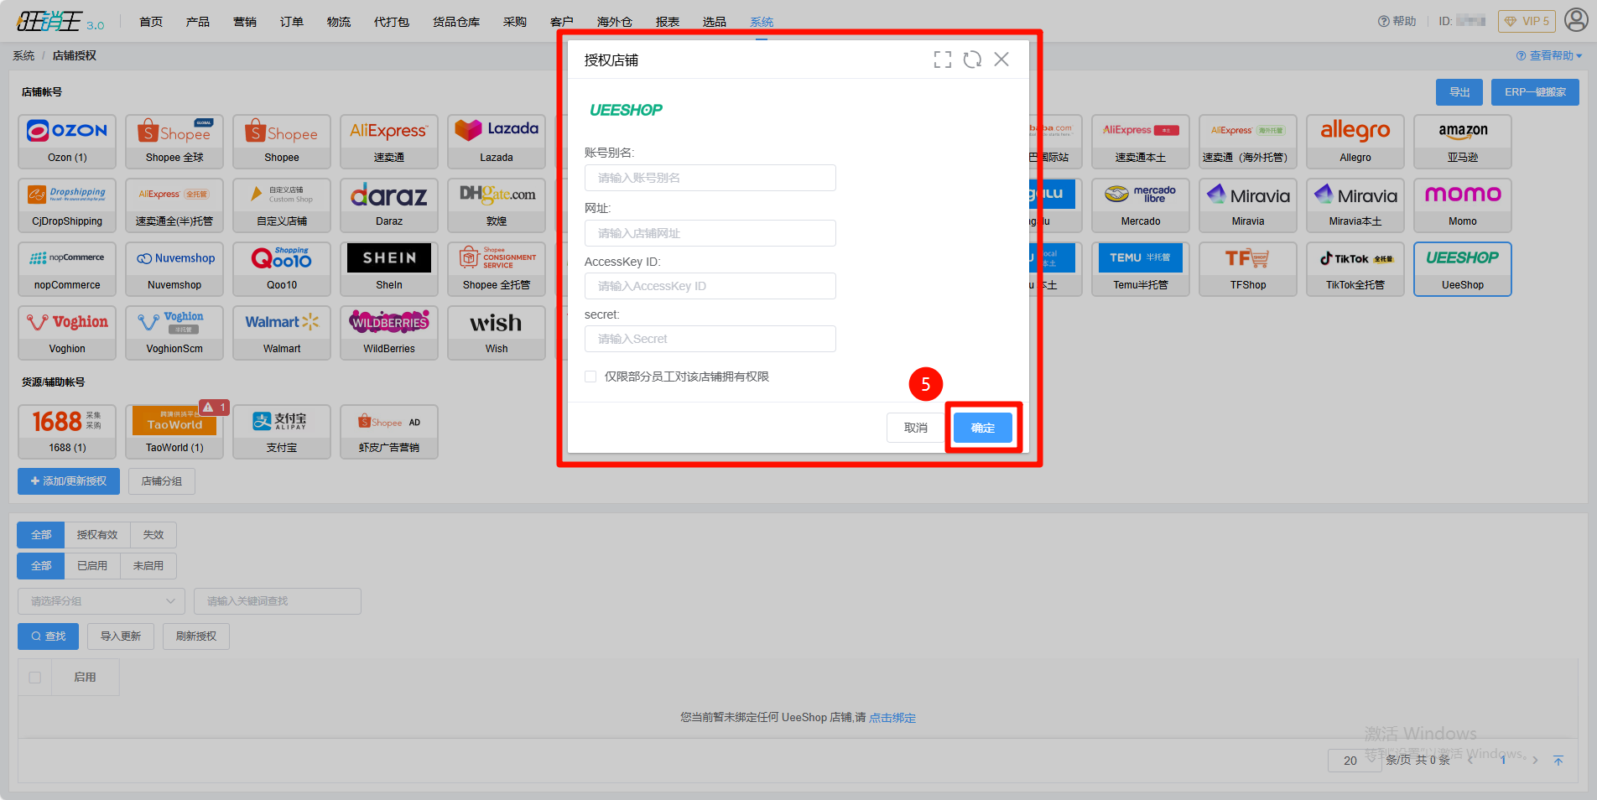Screen dimensions: 1597x800
Task: Select the TaoWorld account tile
Action: point(174,432)
